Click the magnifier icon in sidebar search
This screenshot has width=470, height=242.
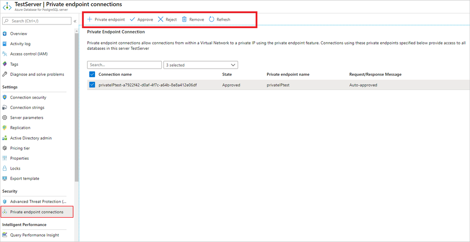7,21
